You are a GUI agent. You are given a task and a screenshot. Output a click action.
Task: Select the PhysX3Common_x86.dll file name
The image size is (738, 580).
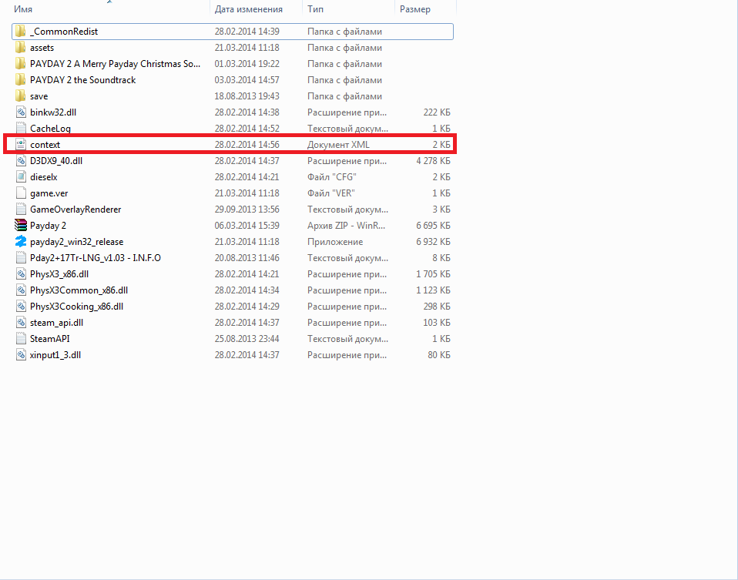point(79,290)
